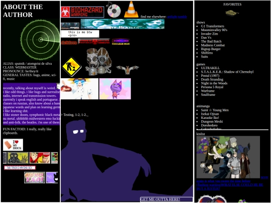Click "Invader Zim" in shows list

209,34
